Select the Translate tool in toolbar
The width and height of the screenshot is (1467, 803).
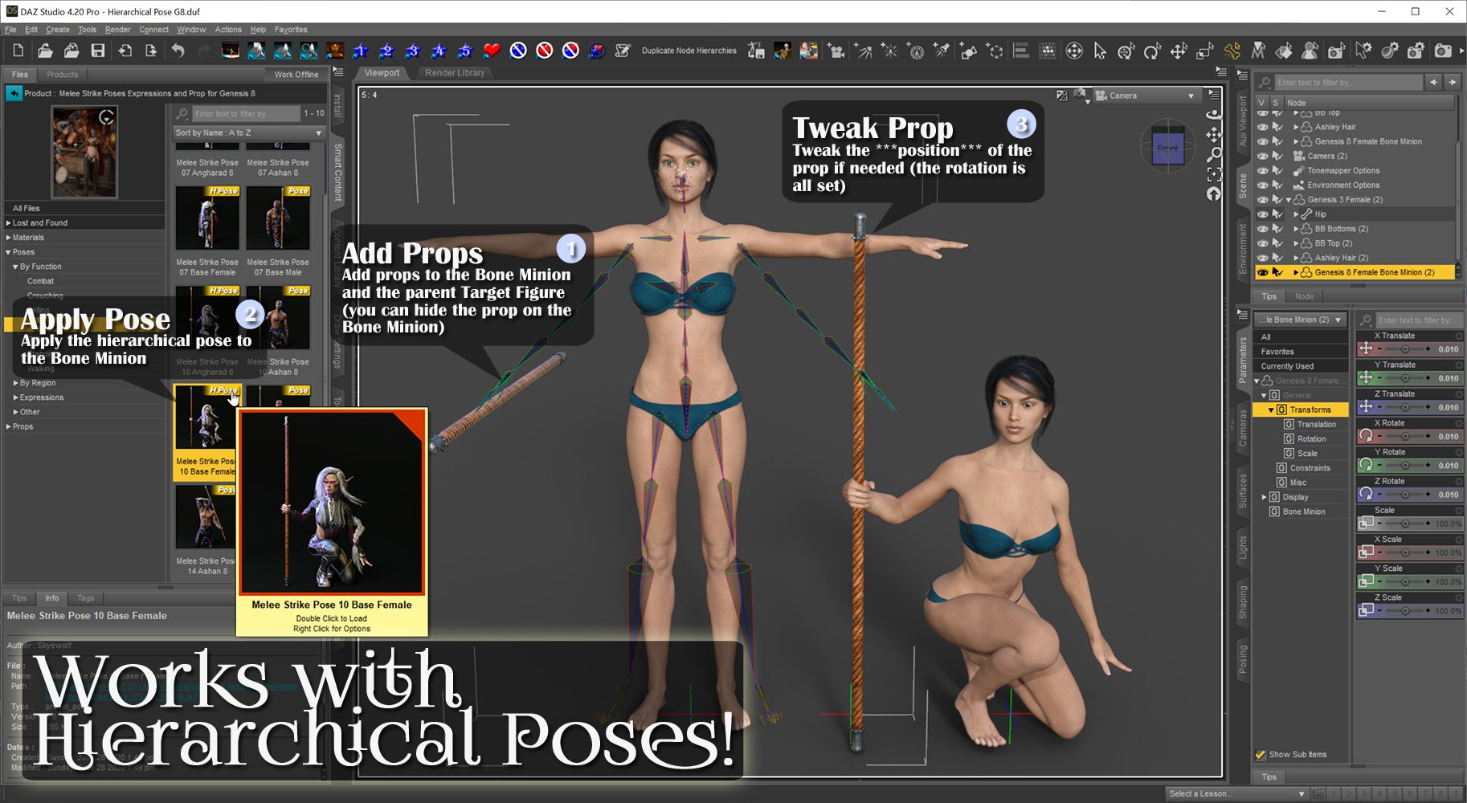click(1179, 51)
